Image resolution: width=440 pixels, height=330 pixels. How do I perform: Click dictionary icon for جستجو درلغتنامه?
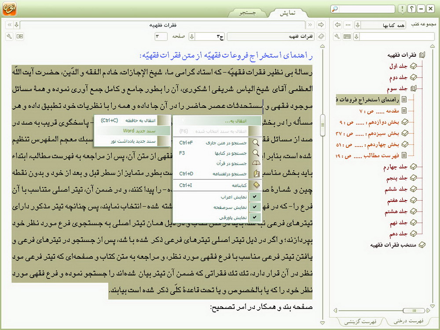(256, 174)
